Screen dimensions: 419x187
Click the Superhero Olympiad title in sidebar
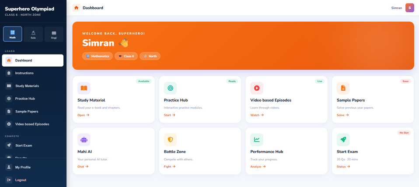click(29, 9)
